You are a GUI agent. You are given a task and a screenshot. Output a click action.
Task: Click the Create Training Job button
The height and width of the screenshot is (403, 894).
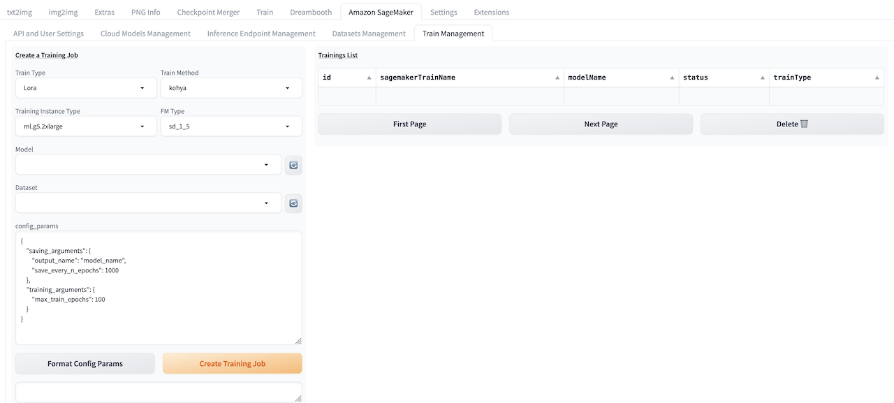coord(232,363)
